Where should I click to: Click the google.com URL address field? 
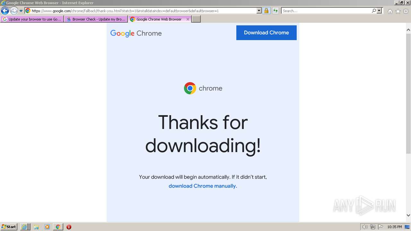pyautogui.click(x=144, y=11)
